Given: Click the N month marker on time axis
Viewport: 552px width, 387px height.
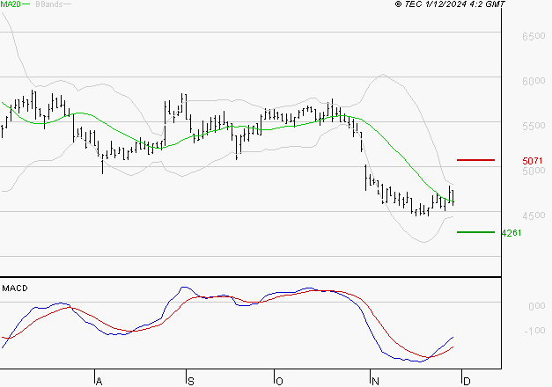Looking at the screenshot, I should (x=375, y=382).
